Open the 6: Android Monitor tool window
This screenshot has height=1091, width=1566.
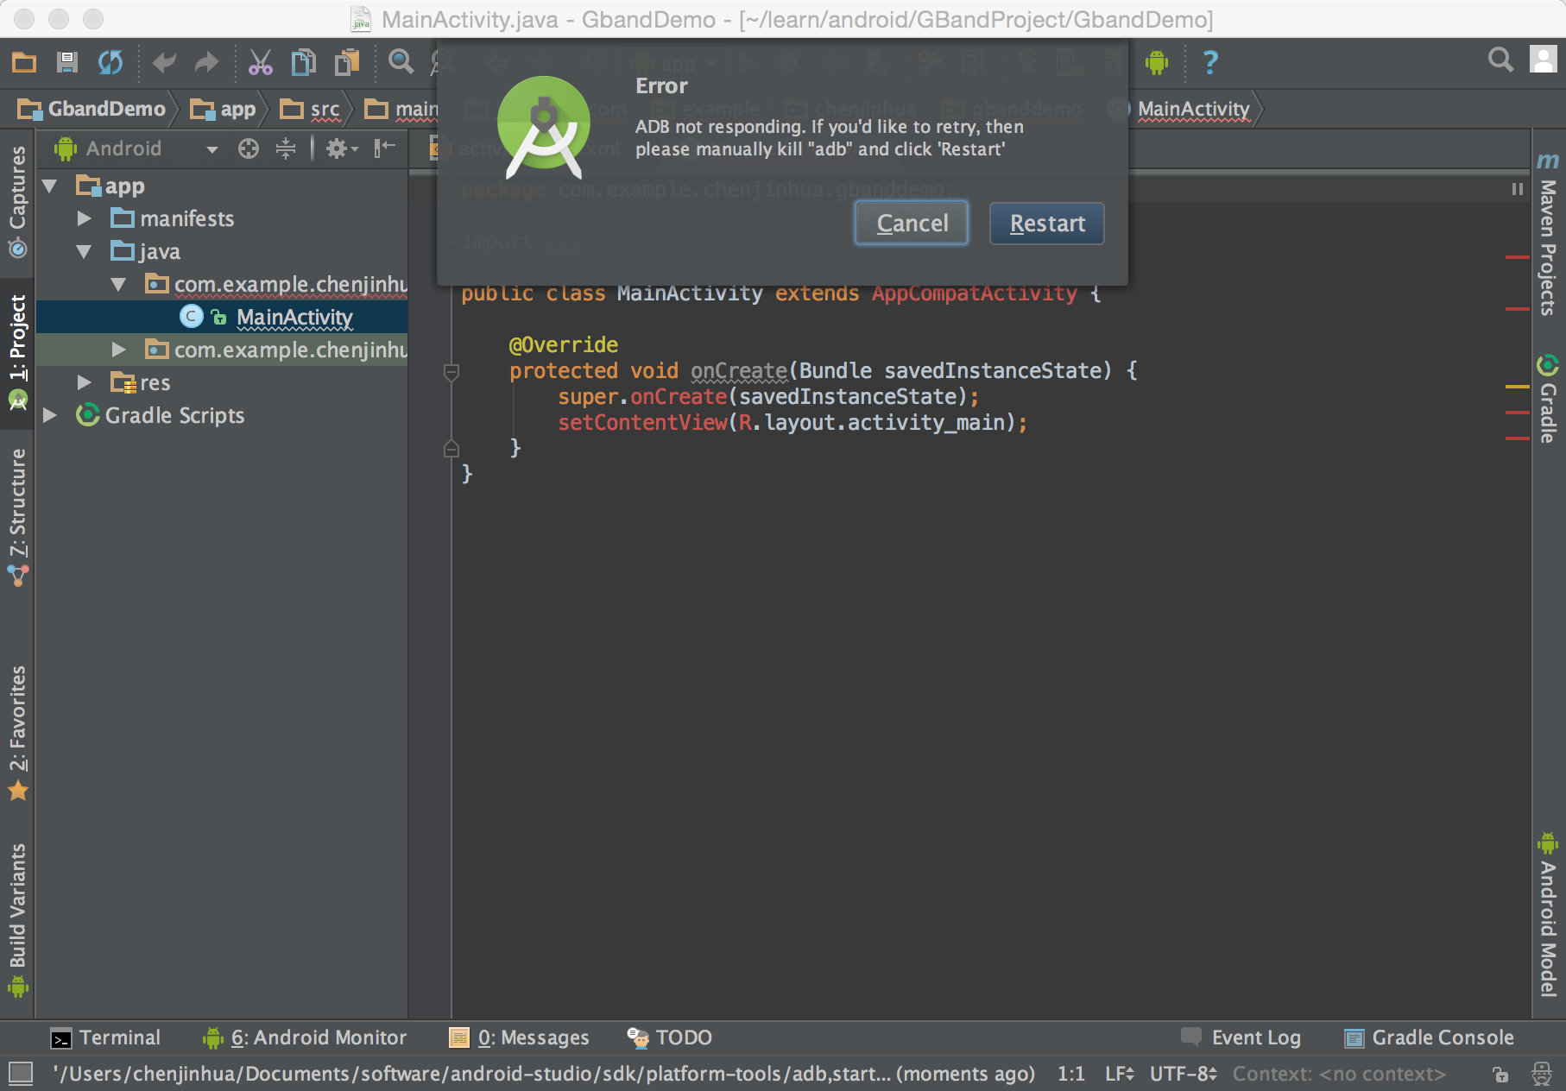click(304, 1037)
